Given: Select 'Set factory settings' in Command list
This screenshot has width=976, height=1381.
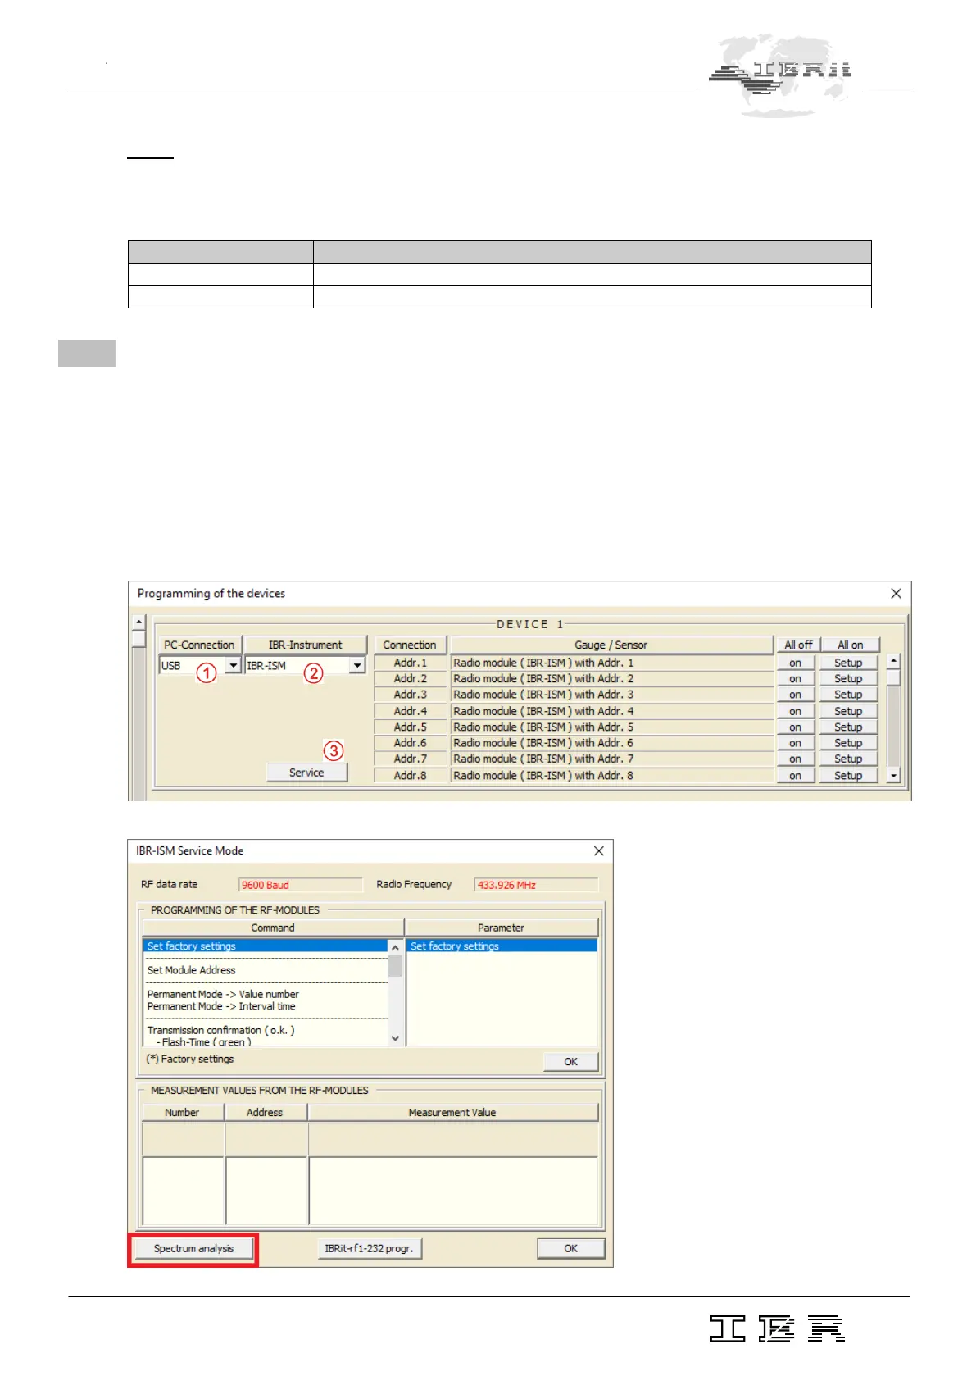Looking at the screenshot, I should (x=265, y=946).
